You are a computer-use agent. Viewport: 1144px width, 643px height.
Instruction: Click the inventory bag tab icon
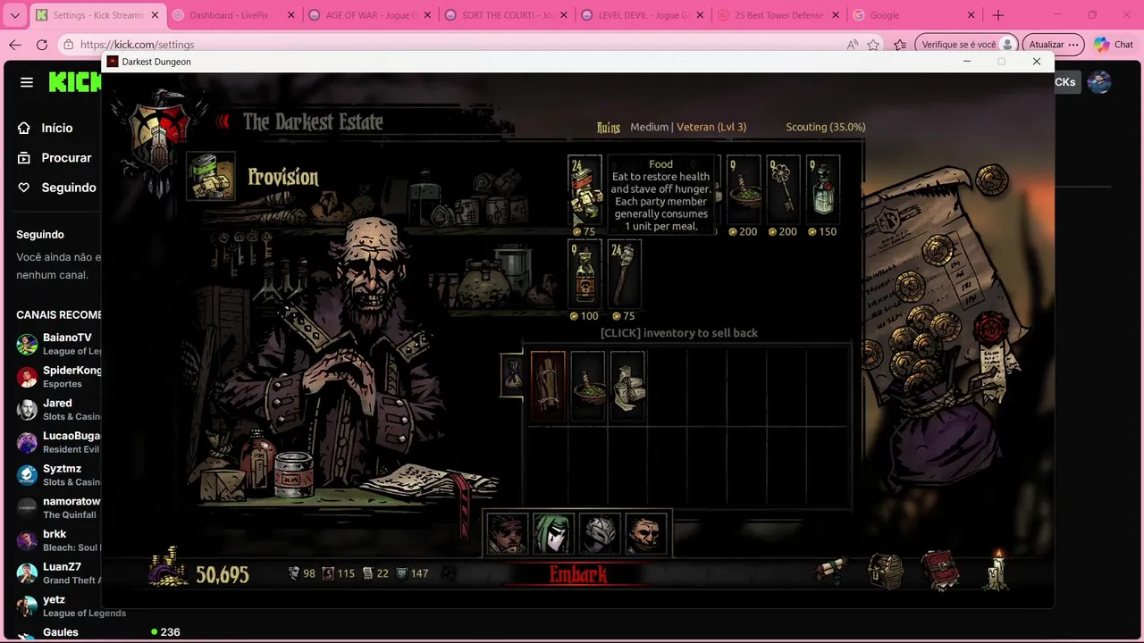pyautogui.click(x=513, y=375)
